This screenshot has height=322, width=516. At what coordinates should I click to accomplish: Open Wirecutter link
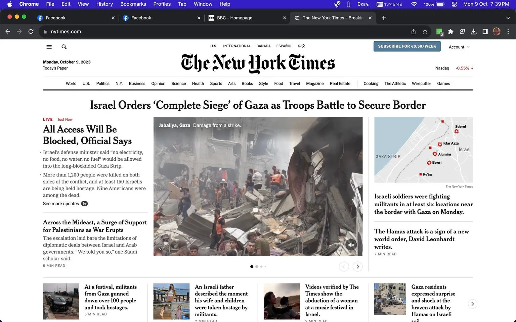coord(421,84)
